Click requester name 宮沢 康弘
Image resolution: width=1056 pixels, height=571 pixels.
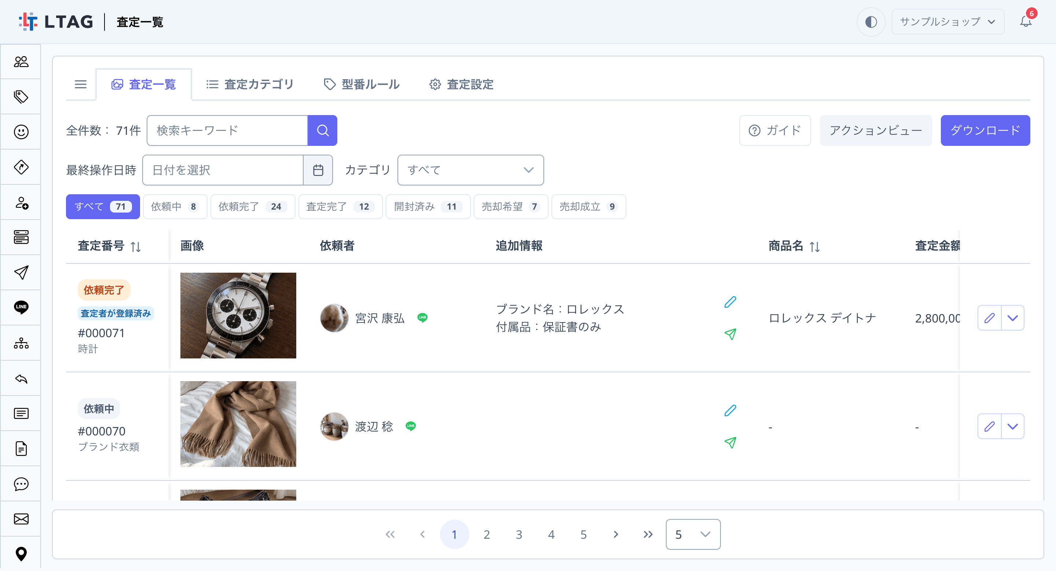(379, 318)
